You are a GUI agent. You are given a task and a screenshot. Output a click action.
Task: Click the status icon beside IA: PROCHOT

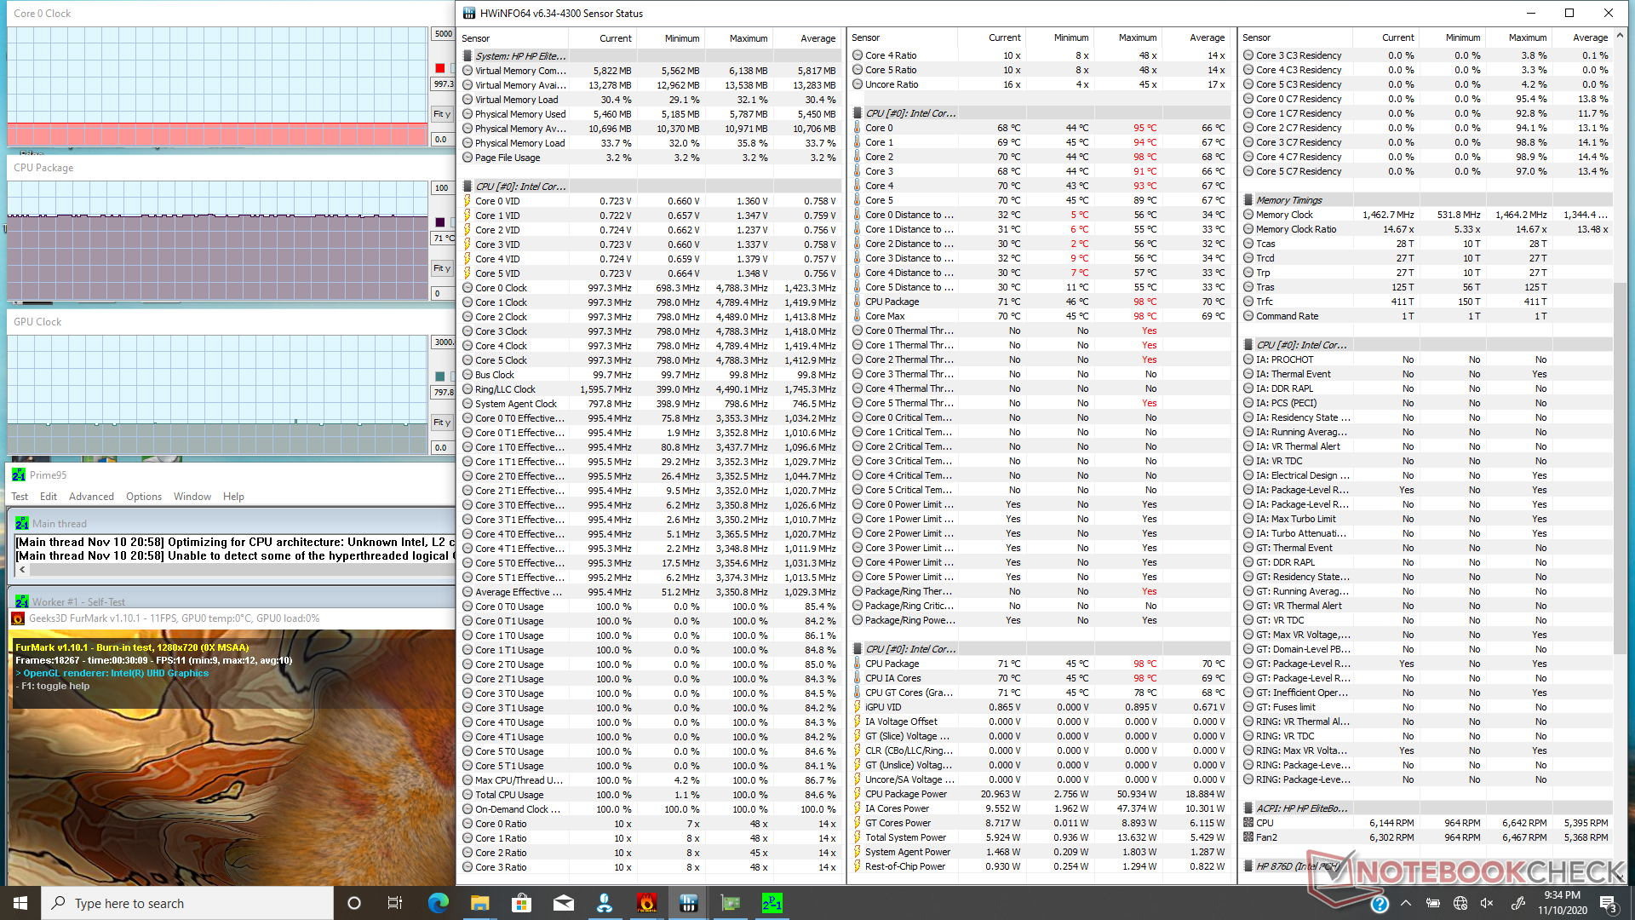coord(1248,359)
